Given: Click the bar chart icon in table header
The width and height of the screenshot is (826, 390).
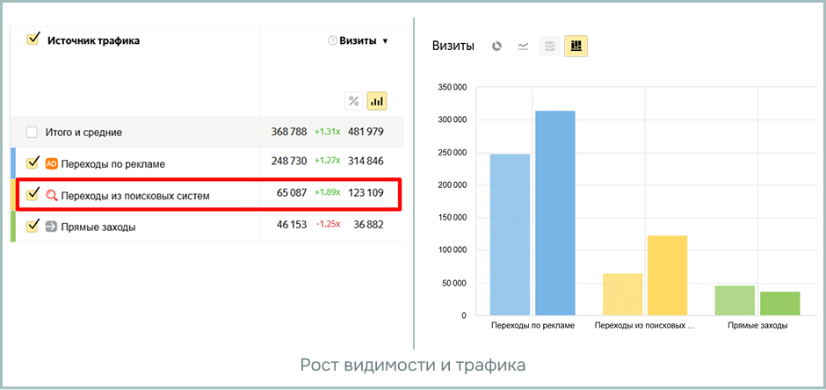Looking at the screenshot, I should pyautogui.click(x=377, y=101).
